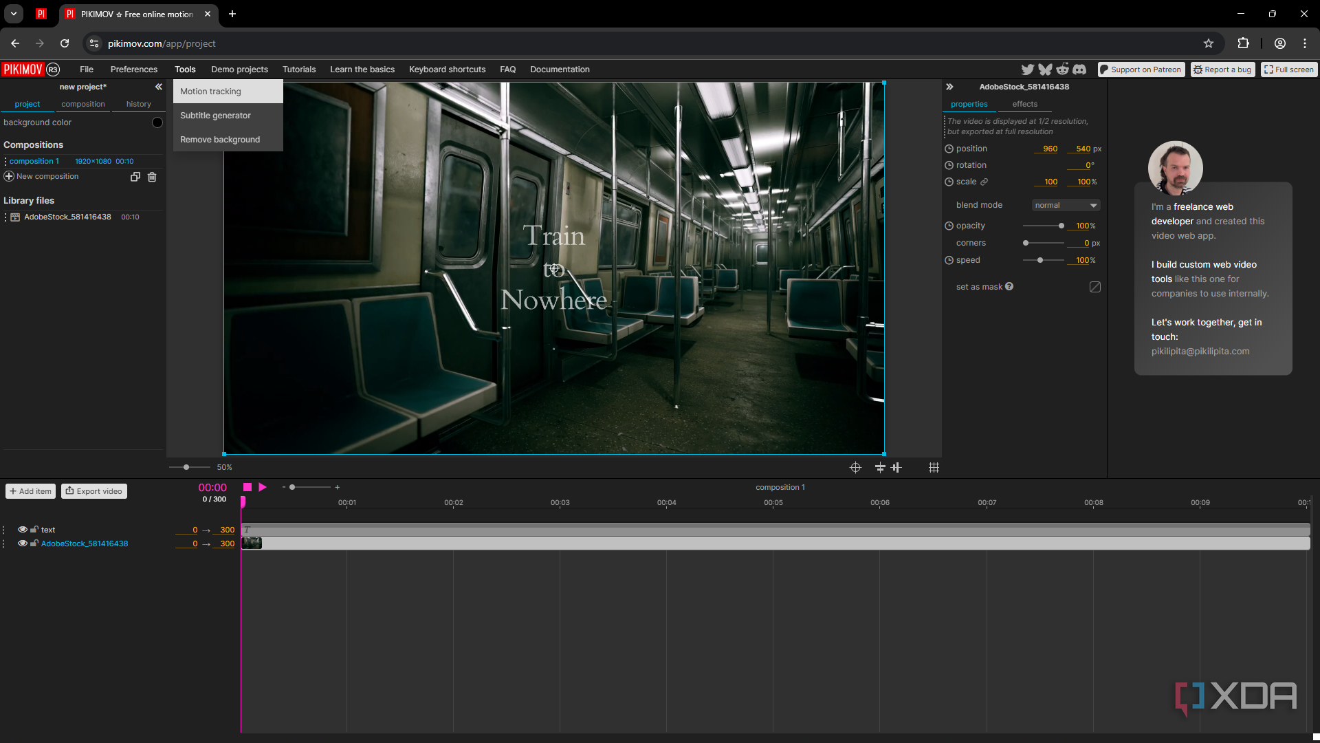This screenshot has width=1320, height=743.
Task: Collapse the left project panel
Action: 159,87
